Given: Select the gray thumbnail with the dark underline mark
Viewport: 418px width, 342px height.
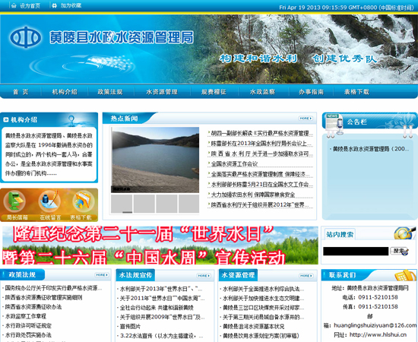Looking at the screenshot, I should (x=122, y=204).
